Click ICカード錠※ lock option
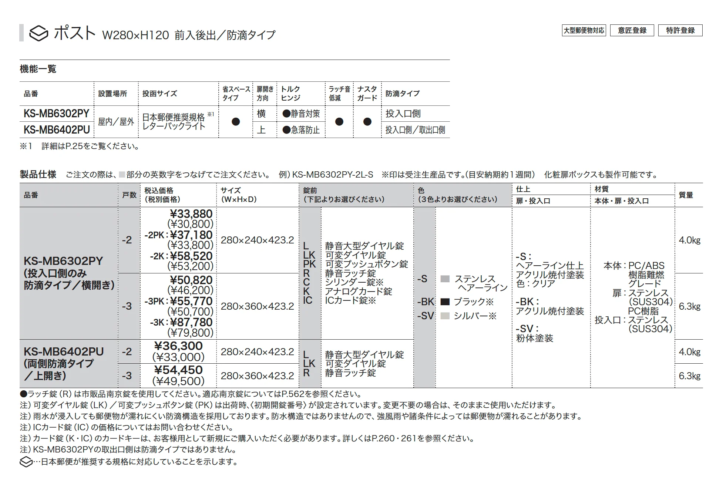The width and height of the screenshot is (723, 478). (x=350, y=300)
